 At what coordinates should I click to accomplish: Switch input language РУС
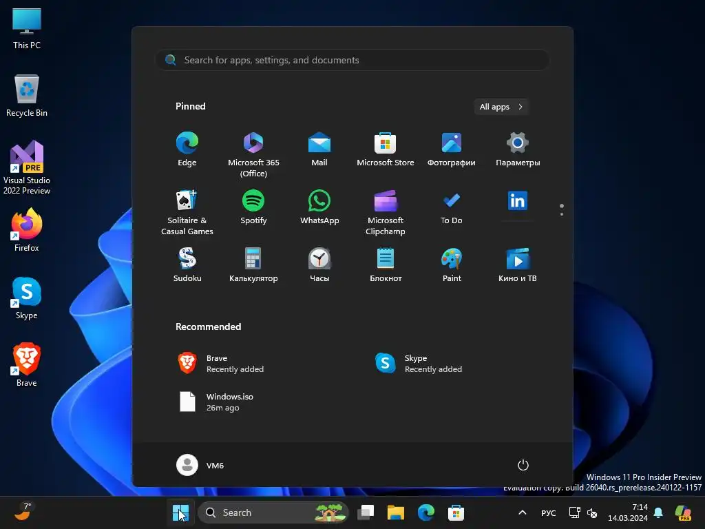[x=548, y=512]
